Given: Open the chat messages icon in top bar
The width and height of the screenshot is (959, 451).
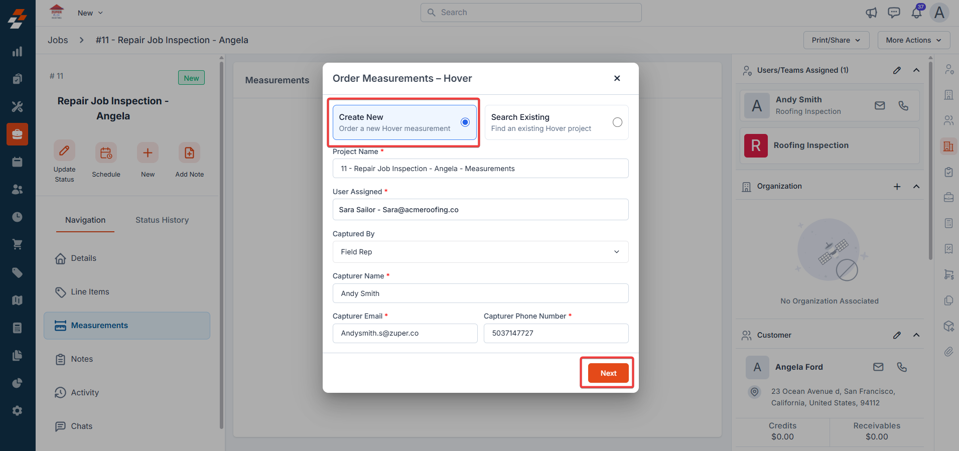Looking at the screenshot, I should (894, 13).
